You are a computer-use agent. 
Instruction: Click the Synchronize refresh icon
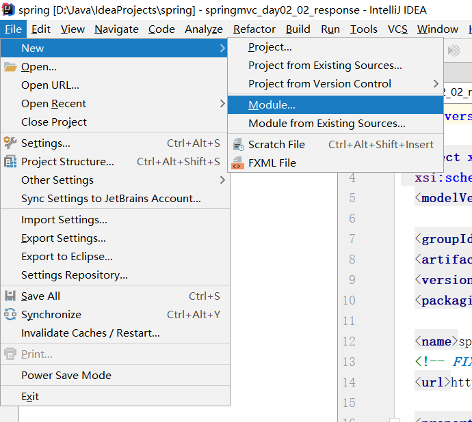coord(10,315)
